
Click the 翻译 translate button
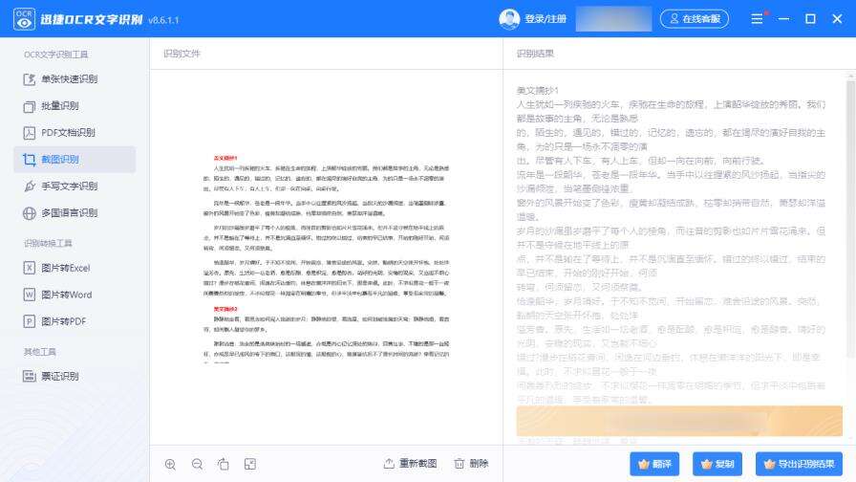pos(654,464)
